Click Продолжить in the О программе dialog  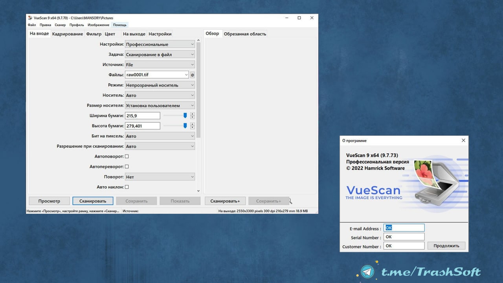(x=446, y=246)
